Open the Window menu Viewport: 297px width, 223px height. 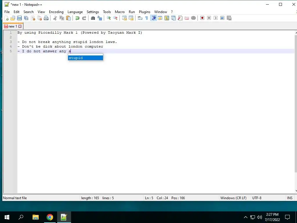point(161,12)
